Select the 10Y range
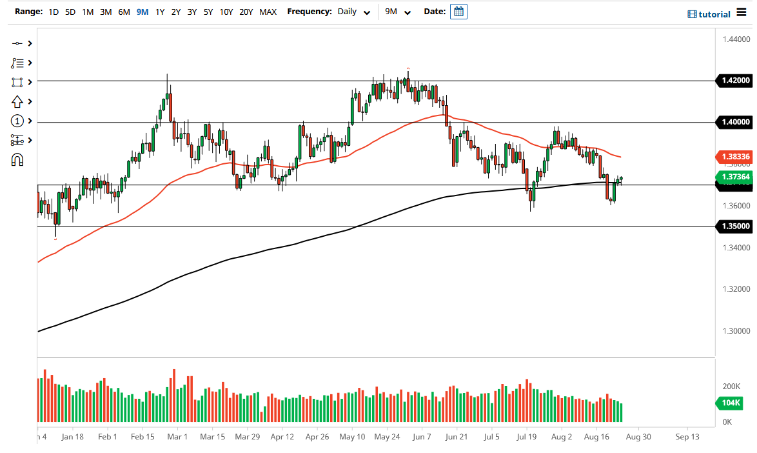 pos(226,12)
